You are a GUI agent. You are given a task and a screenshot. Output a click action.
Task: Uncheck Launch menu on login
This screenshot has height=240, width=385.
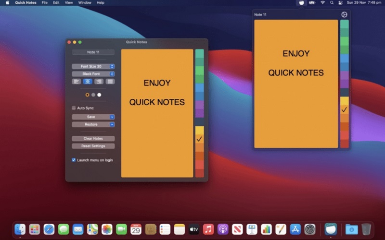[x=74, y=160]
